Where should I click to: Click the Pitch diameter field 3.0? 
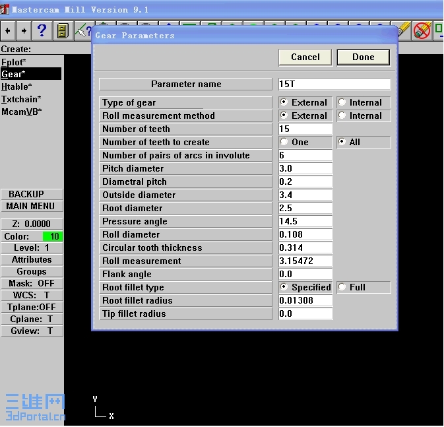[305, 168]
